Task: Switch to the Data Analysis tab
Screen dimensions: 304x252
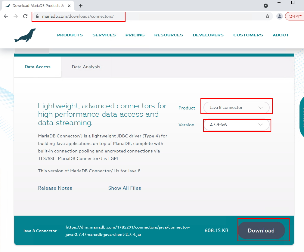Action: click(86, 67)
